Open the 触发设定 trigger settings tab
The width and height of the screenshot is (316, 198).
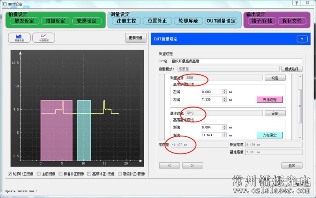pyautogui.click(x=24, y=21)
